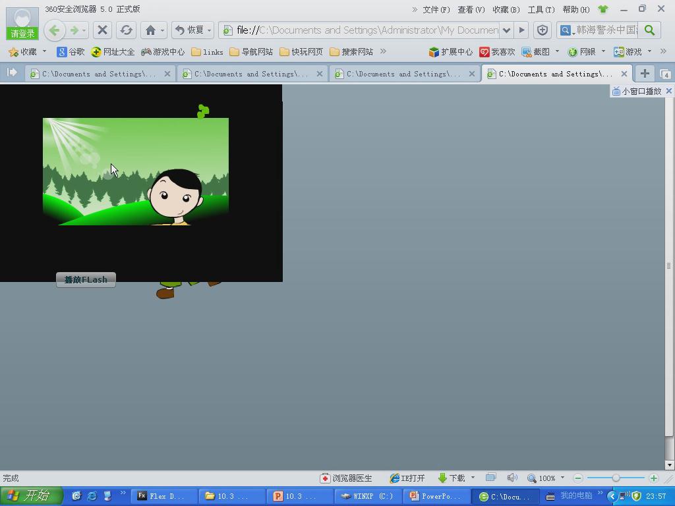Open 扩展中心 extension center
This screenshot has width=675, height=506.
(x=451, y=52)
